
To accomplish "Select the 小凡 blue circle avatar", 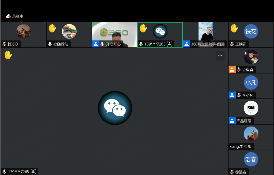I will (251, 82).
